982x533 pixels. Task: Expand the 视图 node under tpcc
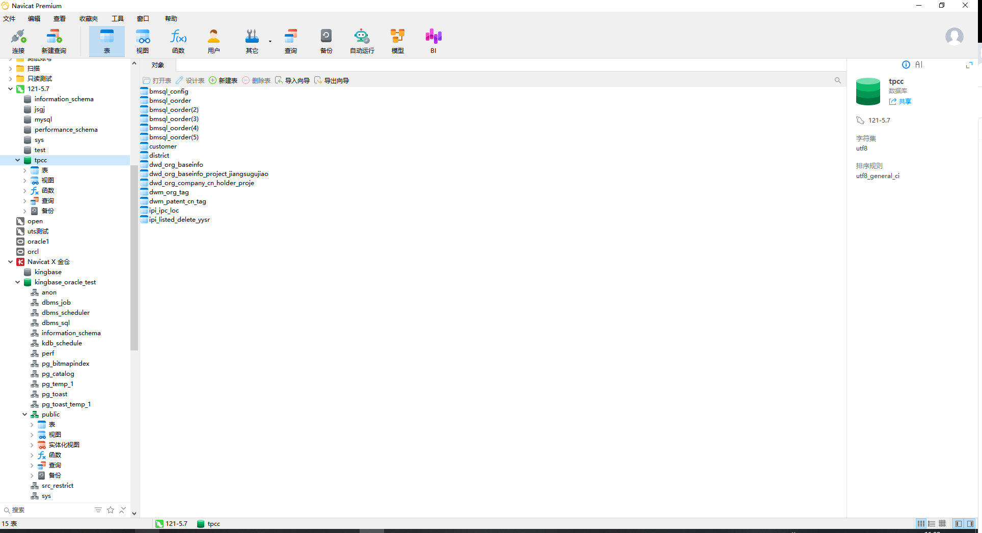pos(24,181)
